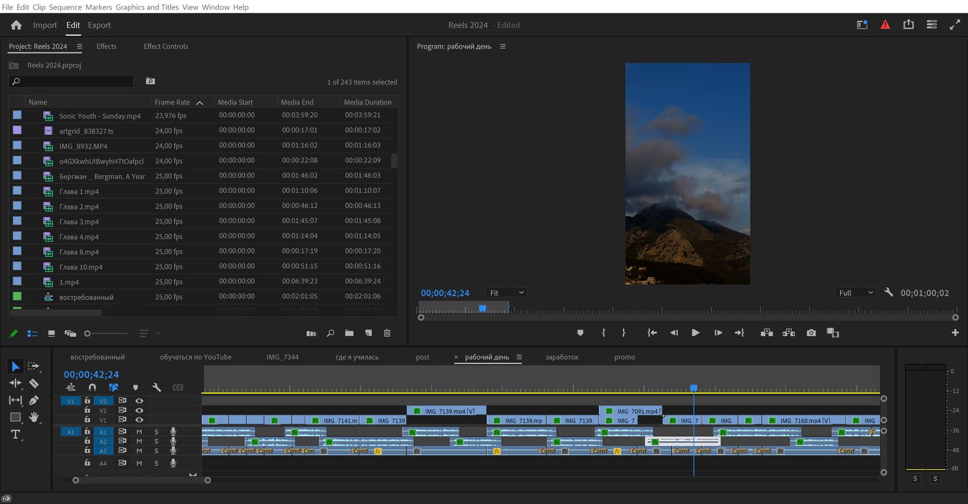Delete selected item with trash icon
This screenshot has width=968, height=504.
click(x=387, y=333)
